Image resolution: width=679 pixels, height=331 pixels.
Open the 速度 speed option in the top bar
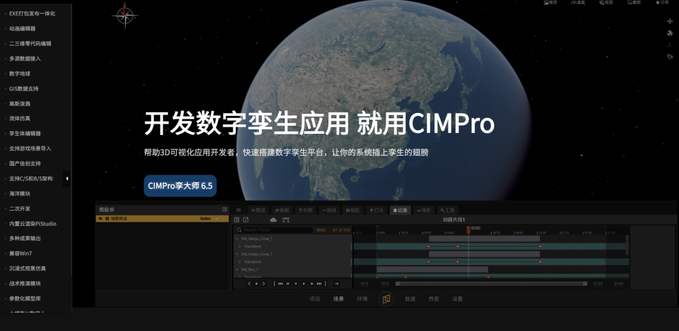point(578,2)
